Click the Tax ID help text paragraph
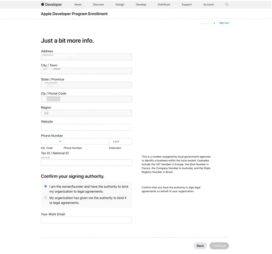272x254 pixels. 176,164
